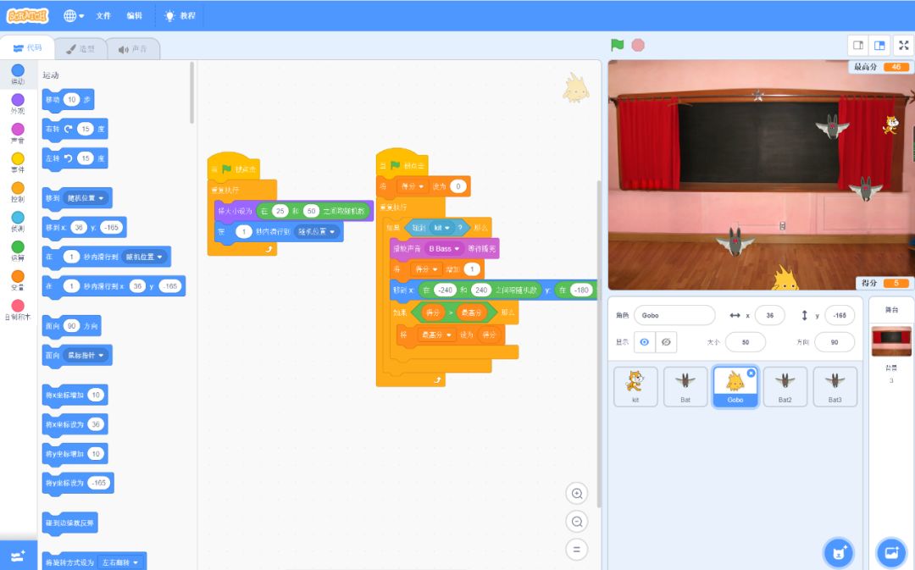Select the kit sprite thumbnail
The width and height of the screenshot is (915, 570).
point(635,386)
